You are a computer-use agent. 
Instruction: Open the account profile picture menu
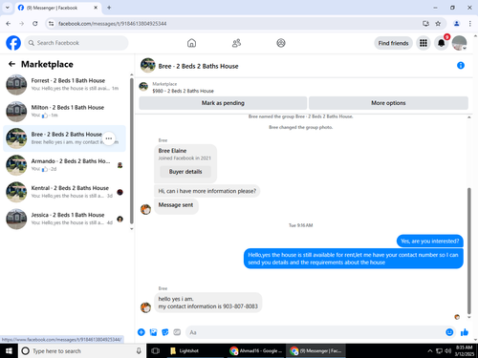coord(459,43)
